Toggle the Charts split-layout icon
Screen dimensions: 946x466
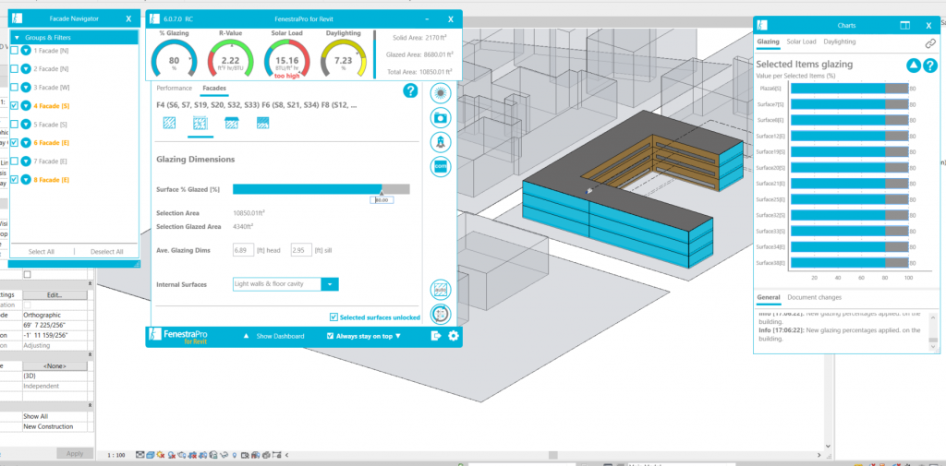905,25
